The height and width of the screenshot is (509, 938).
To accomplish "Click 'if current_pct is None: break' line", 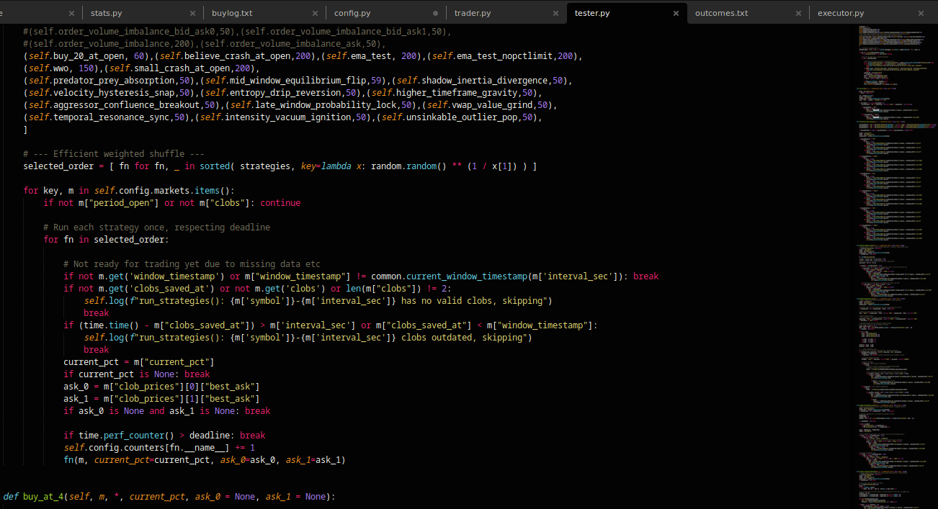I will click(x=137, y=374).
